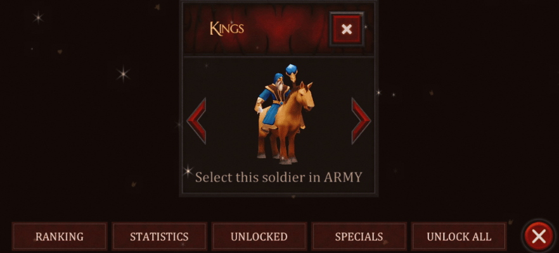Tap the horse's front legs
559x253 pixels.
288,147
